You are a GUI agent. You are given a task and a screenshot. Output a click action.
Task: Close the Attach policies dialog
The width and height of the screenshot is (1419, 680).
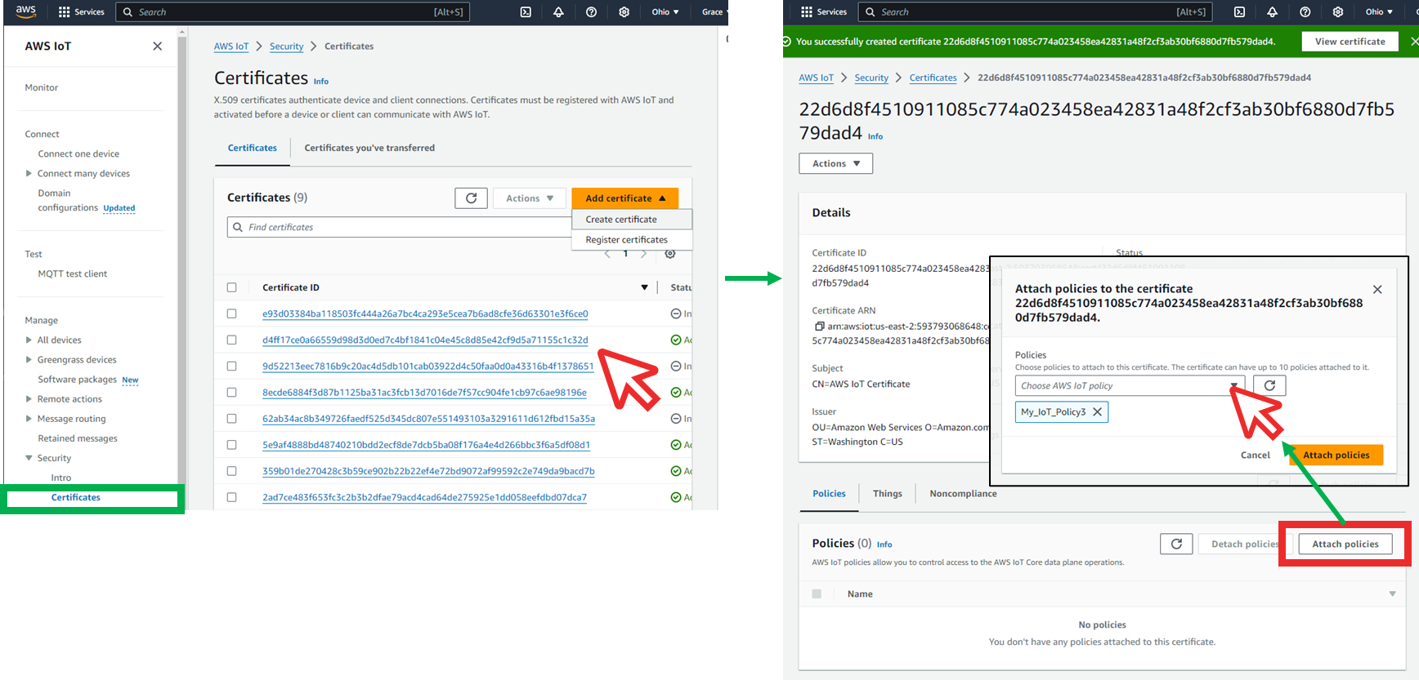click(1377, 290)
